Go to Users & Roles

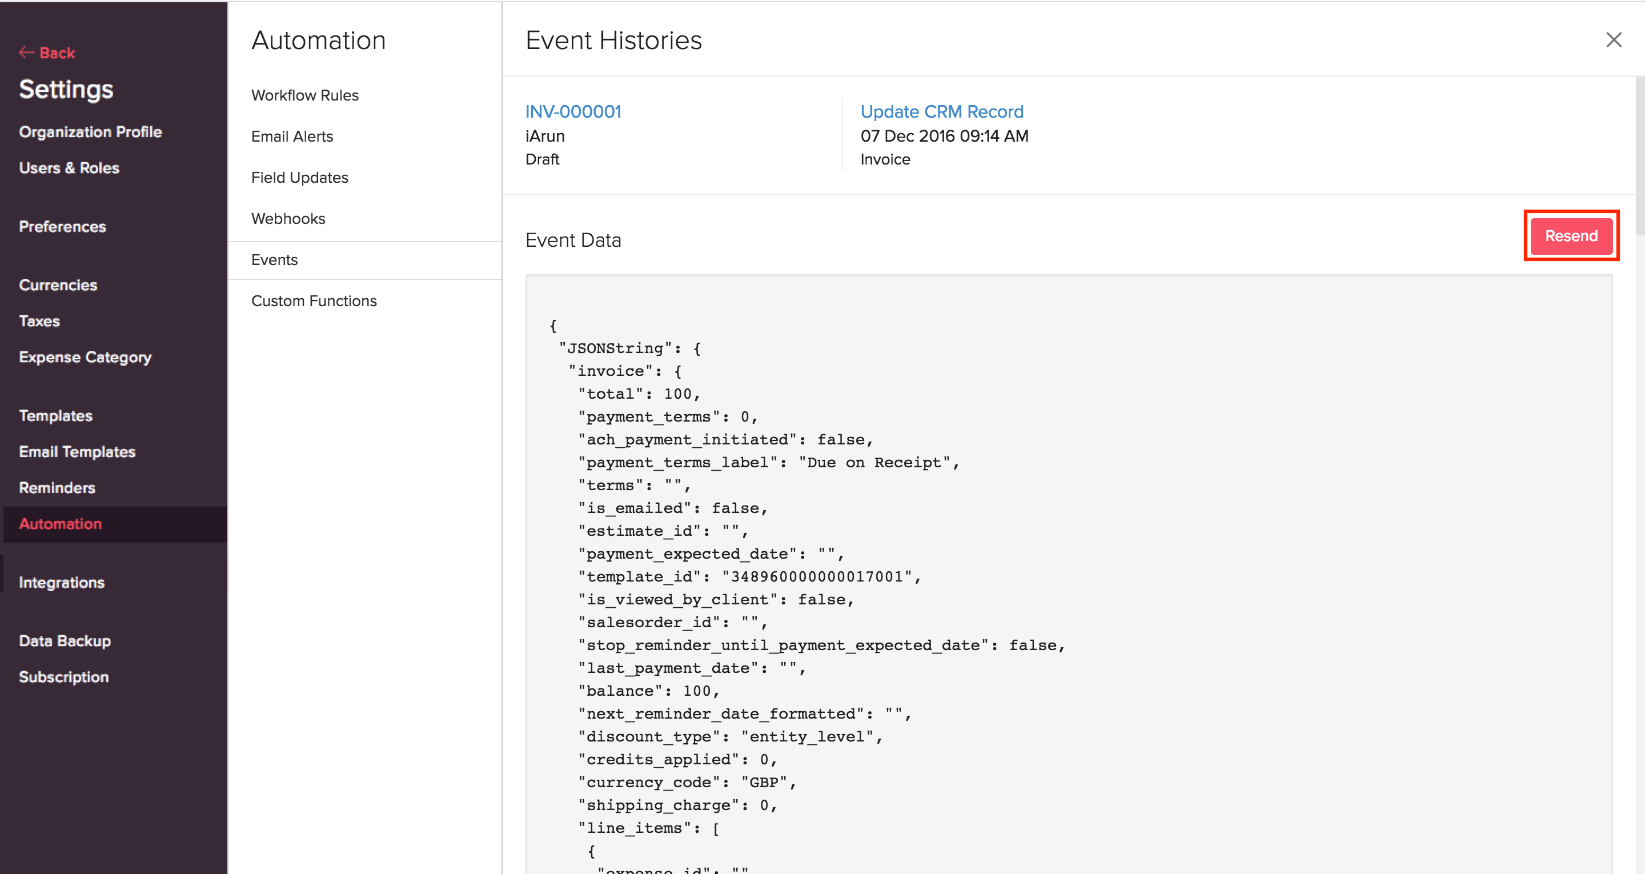pos(69,167)
